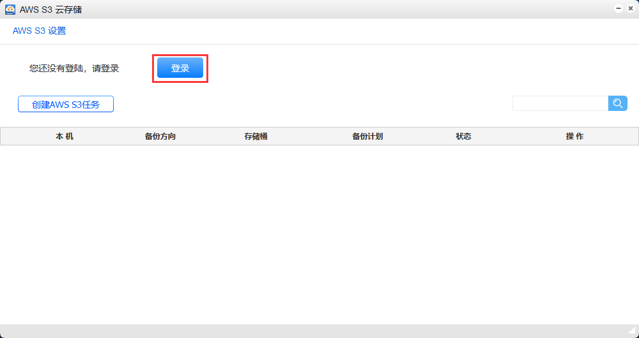
Task: Click the magnifier search icon
Action: 618,103
